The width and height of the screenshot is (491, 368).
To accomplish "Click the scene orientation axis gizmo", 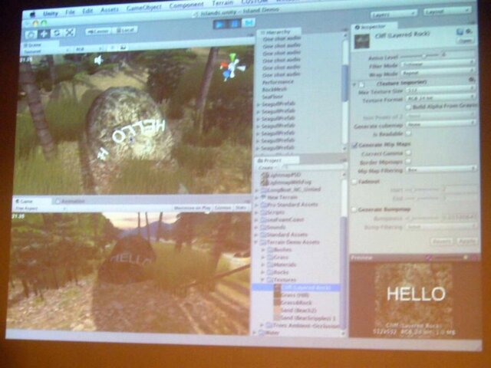I will (232, 67).
